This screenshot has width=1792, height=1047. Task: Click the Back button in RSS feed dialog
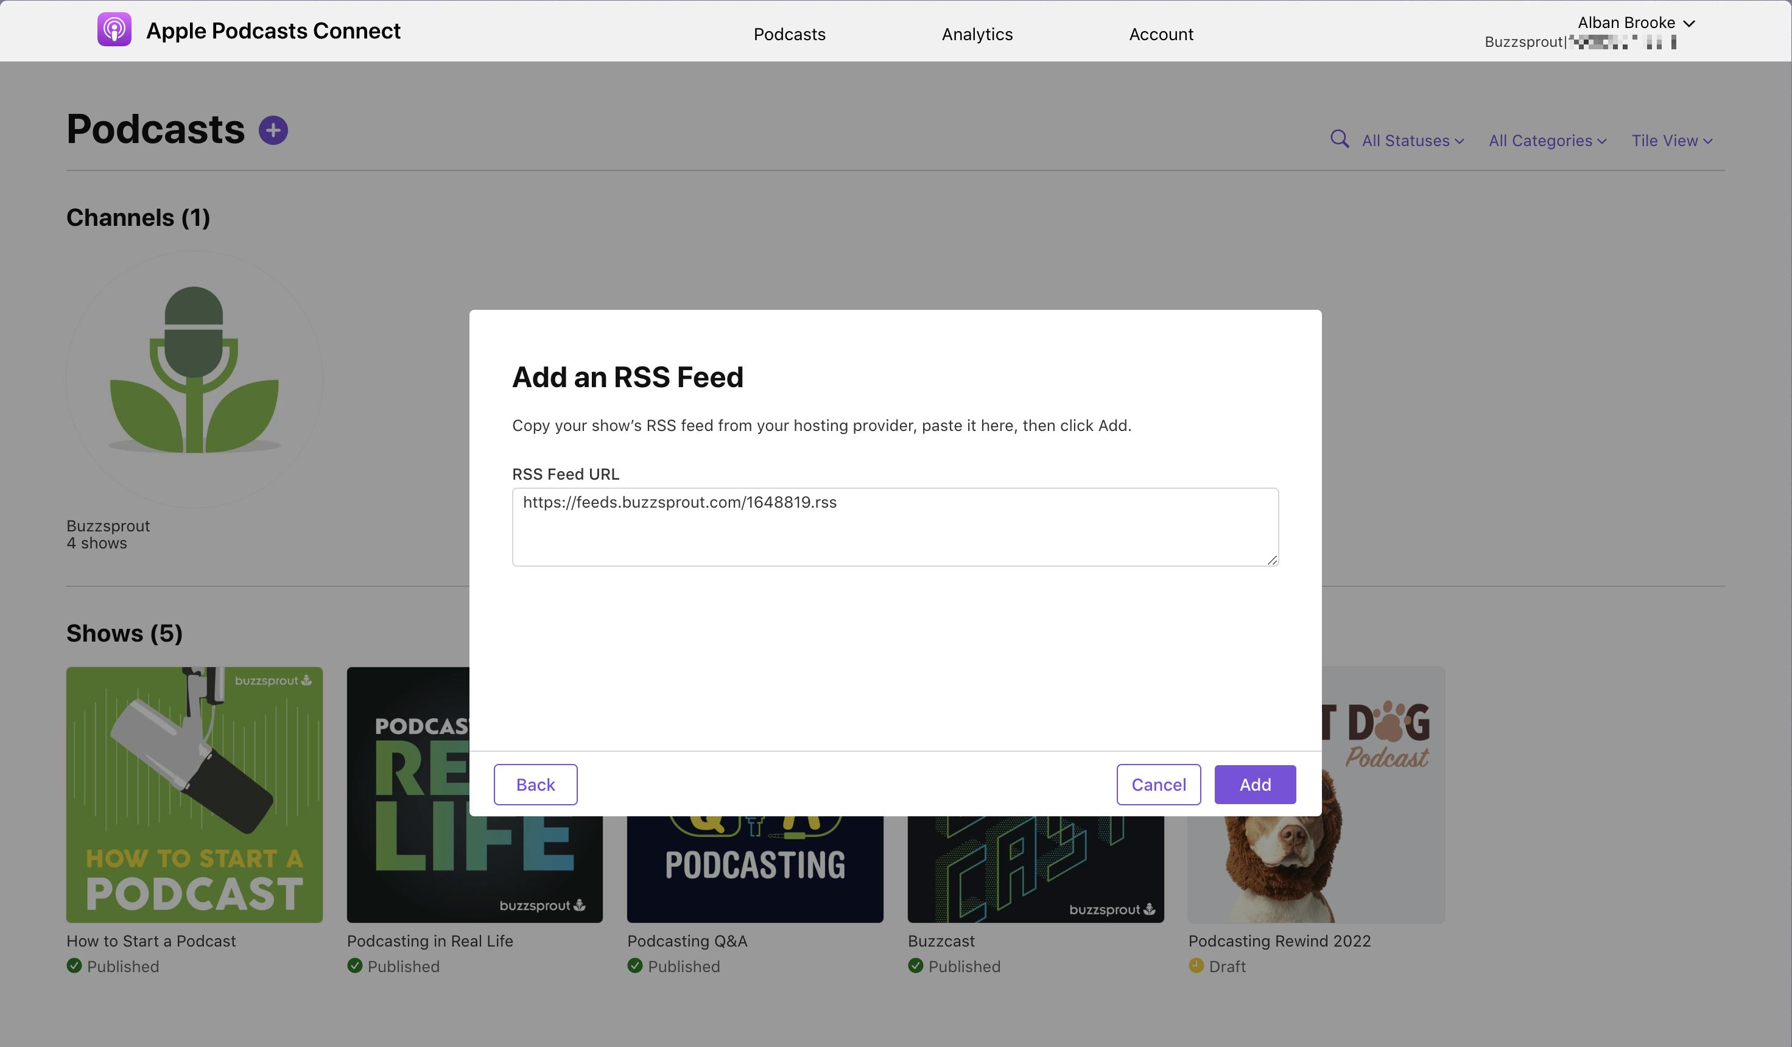pos(536,784)
